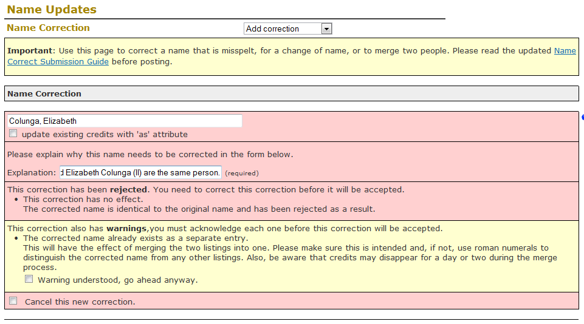Viewport: 584px width, 324px height.
Task: Select the gray "Name Correction" section header bar
Action: click(291, 93)
